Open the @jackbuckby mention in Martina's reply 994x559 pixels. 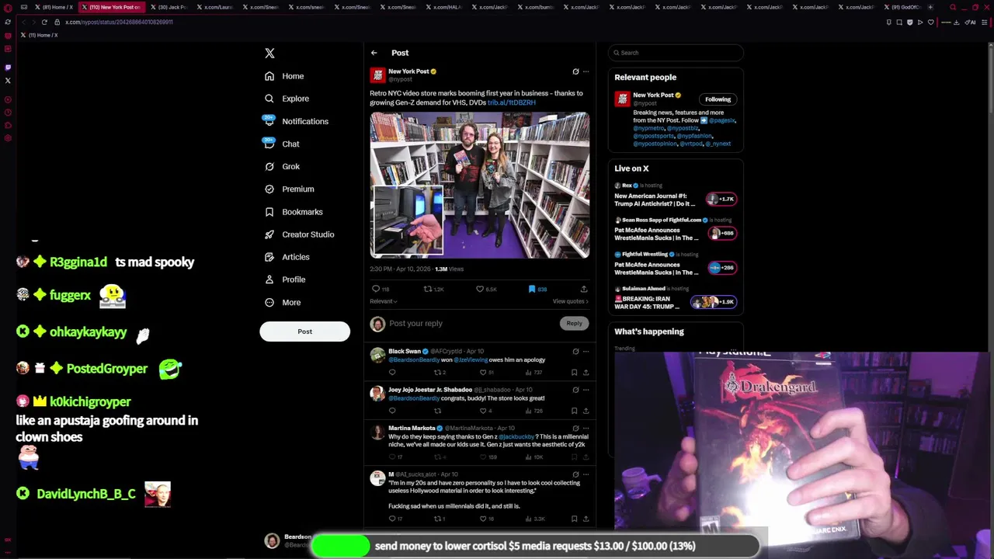click(516, 437)
